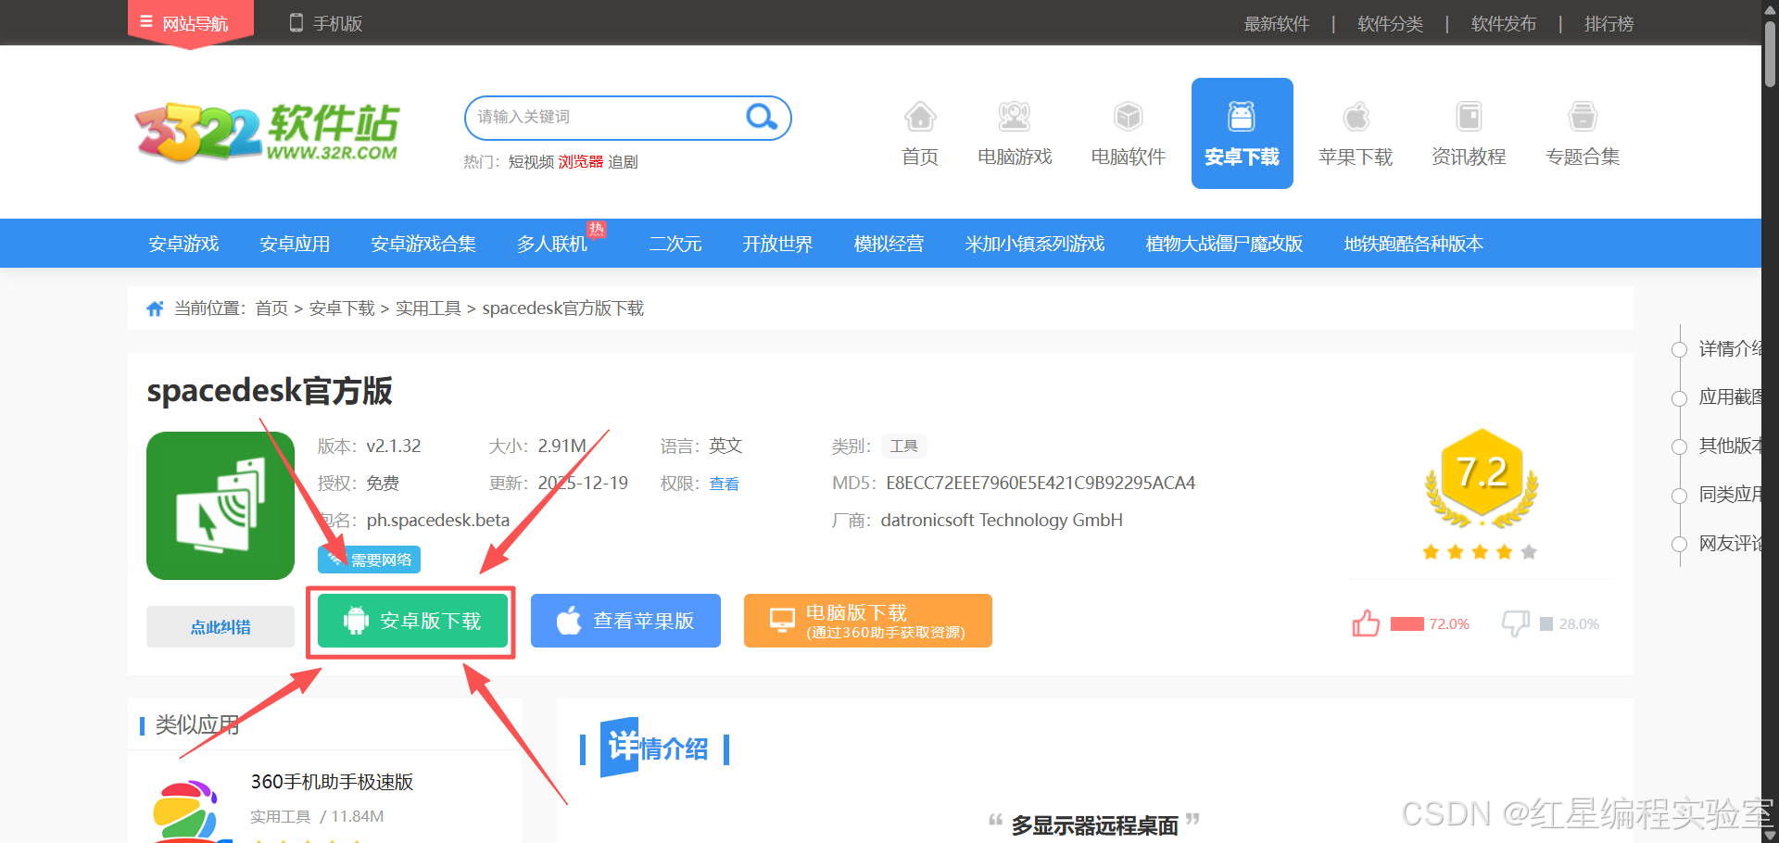Go to 首页 via house icon
1779x843 pixels.
click(x=920, y=133)
